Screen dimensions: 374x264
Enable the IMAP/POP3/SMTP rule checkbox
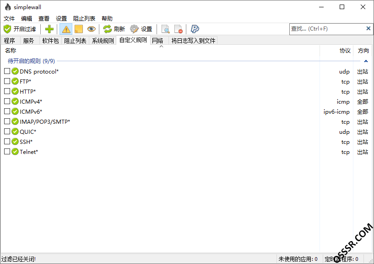pos(7,121)
